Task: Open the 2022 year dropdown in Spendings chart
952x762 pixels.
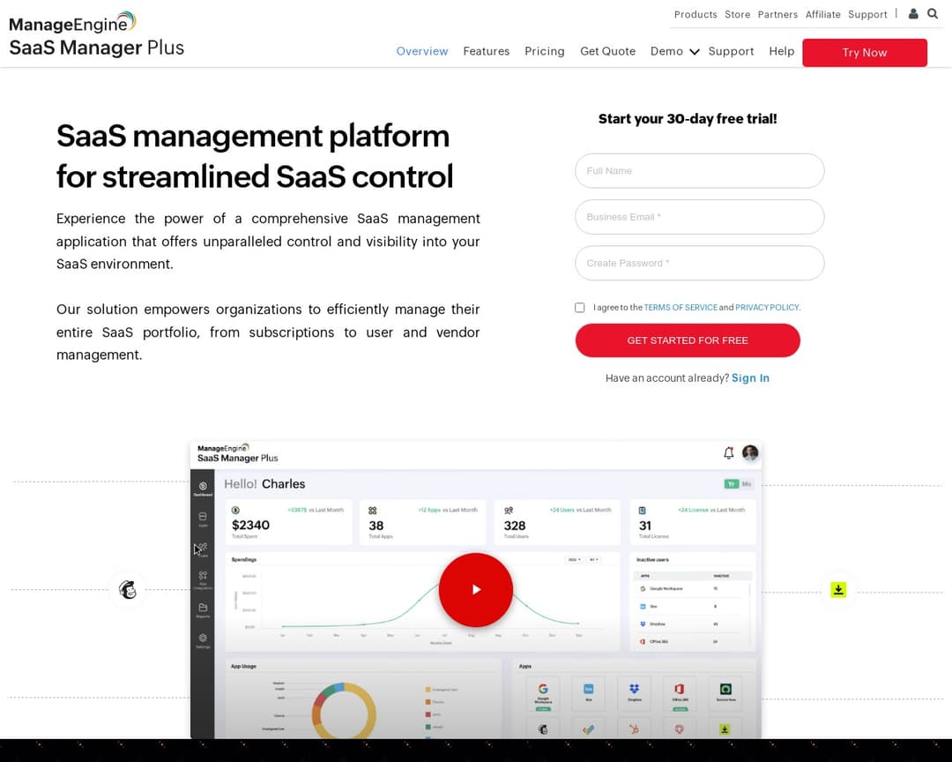Action: click(x=574, y=560)
